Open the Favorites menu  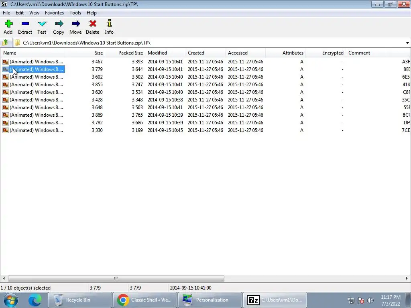(x=54, y=12)
